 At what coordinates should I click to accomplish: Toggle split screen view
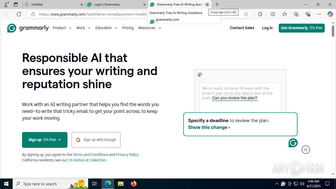pyautogui.click(x=273, y=14)
